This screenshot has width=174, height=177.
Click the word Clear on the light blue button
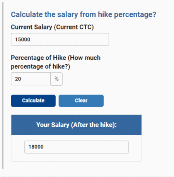tap(81, 100)
